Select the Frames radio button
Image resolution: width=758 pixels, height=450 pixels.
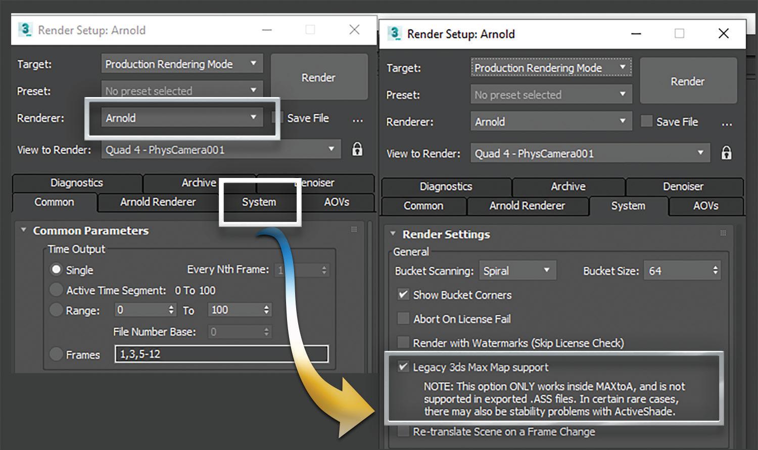point(56,354)
